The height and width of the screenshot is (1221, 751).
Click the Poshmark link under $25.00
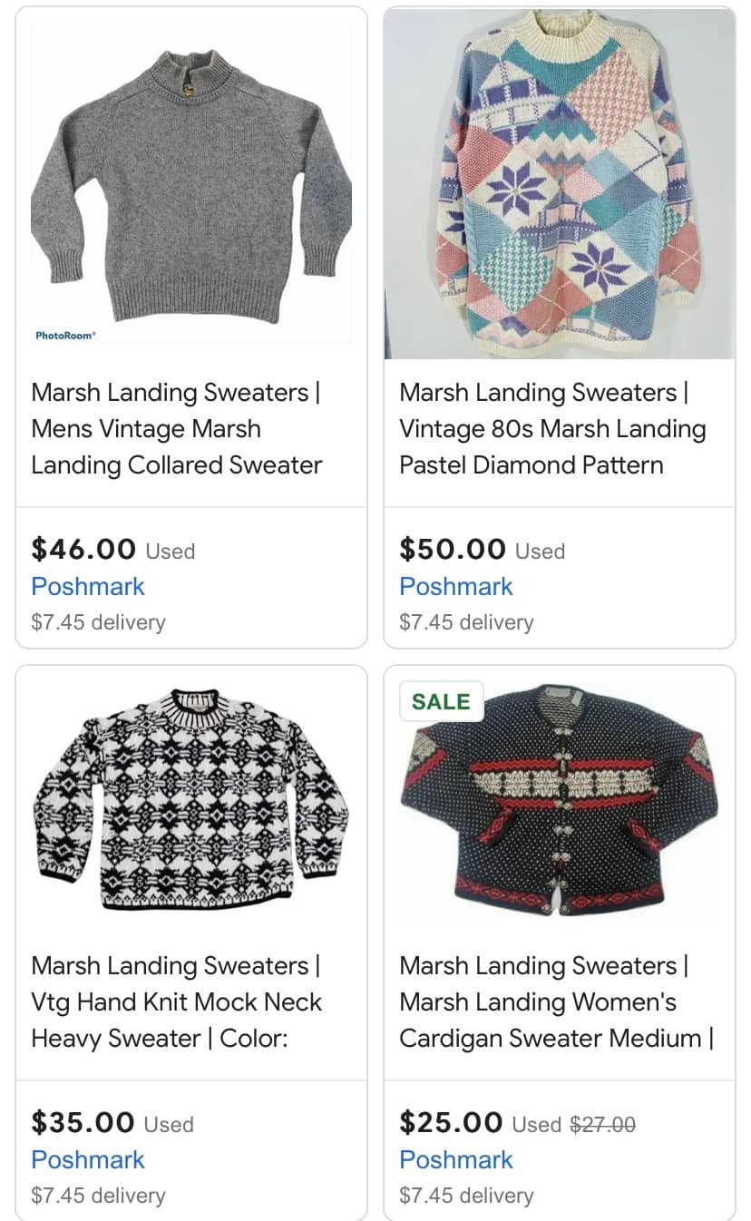(x=456, y=1159)
